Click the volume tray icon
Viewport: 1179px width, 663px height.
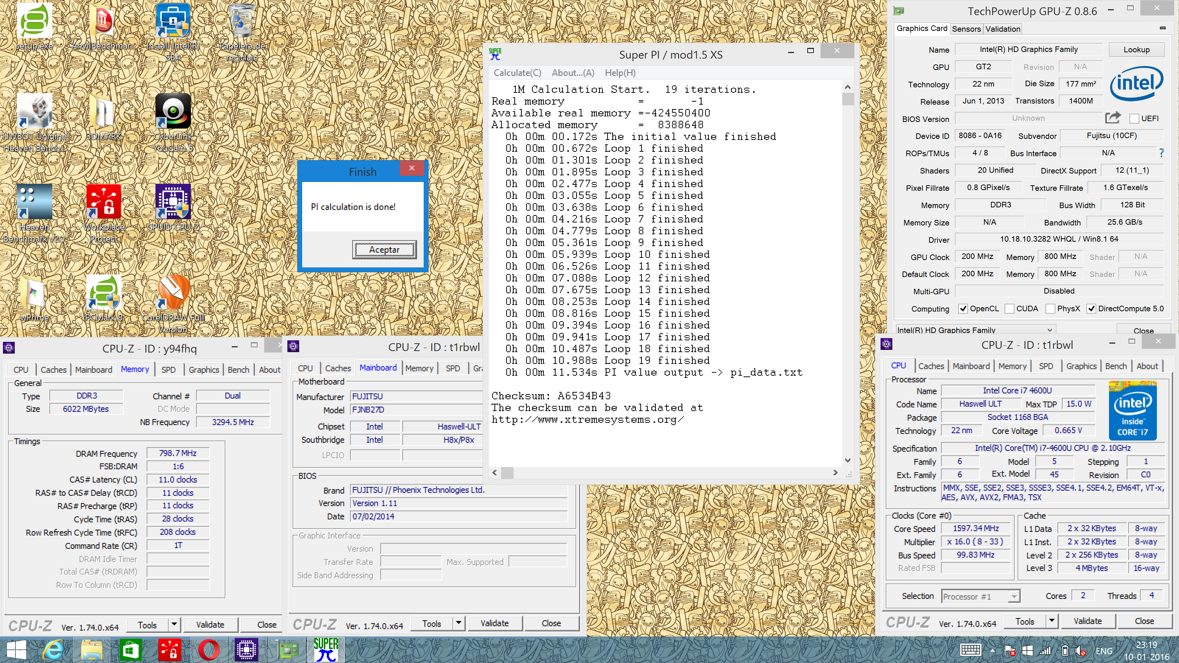click(x=1081, y=650)
